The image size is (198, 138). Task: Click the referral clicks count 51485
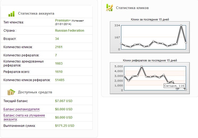point(60,80)
